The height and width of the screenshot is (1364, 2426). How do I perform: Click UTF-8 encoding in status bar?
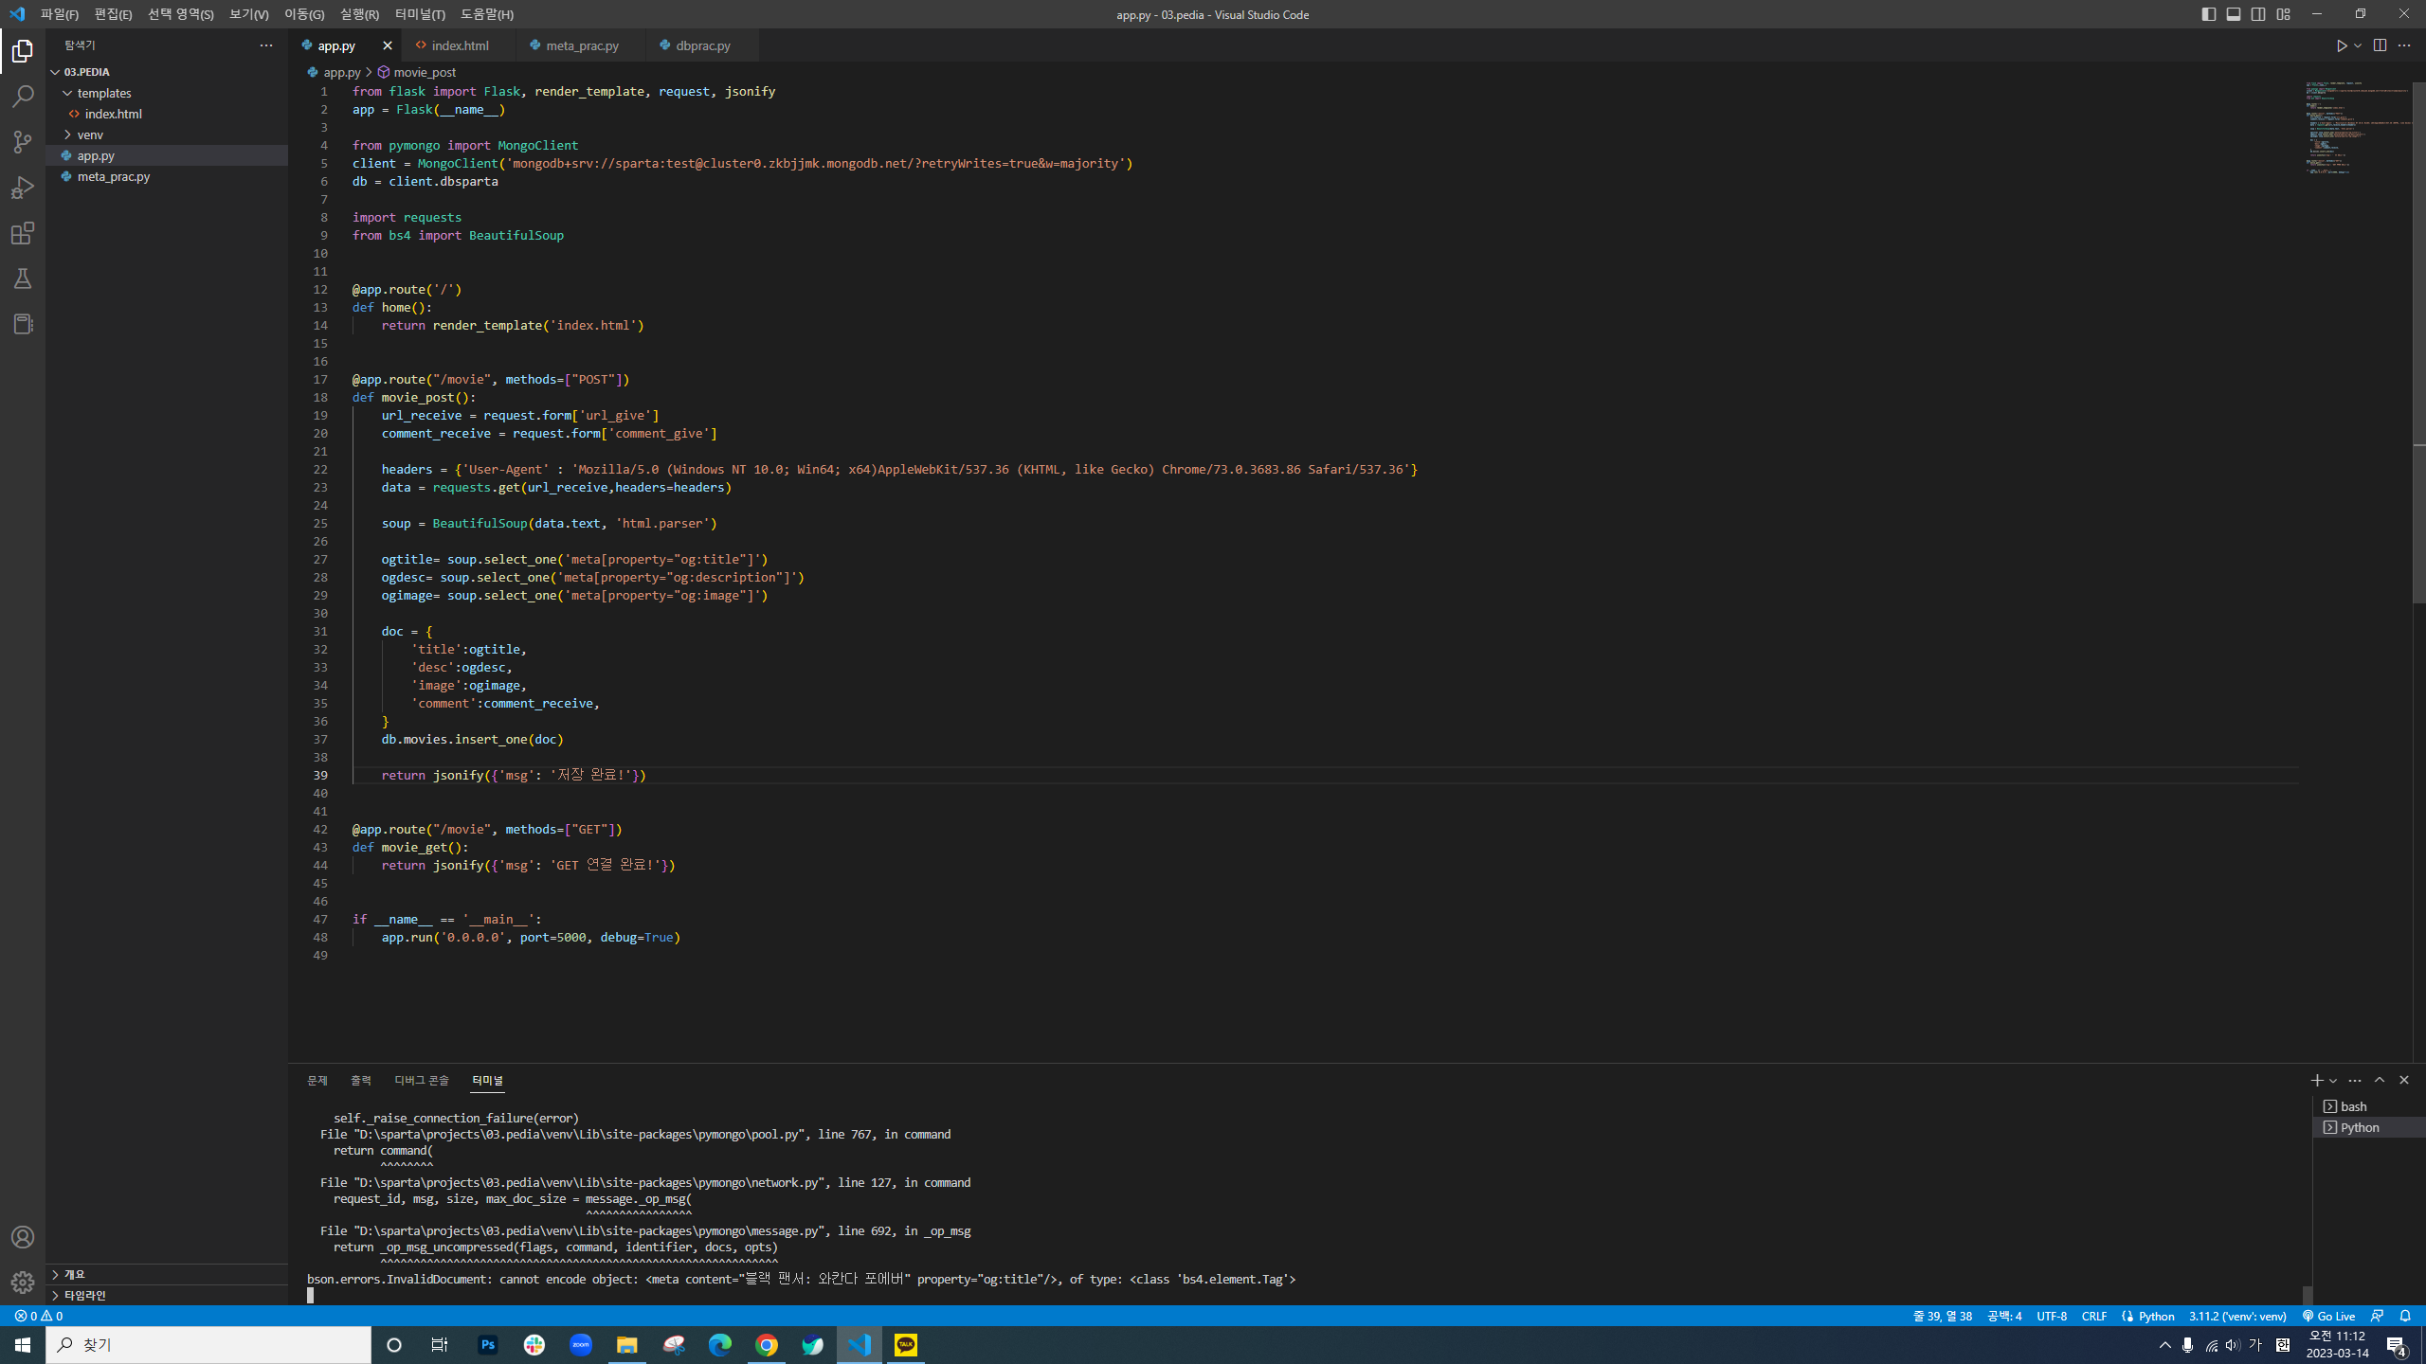(x=2052, y=1316)
